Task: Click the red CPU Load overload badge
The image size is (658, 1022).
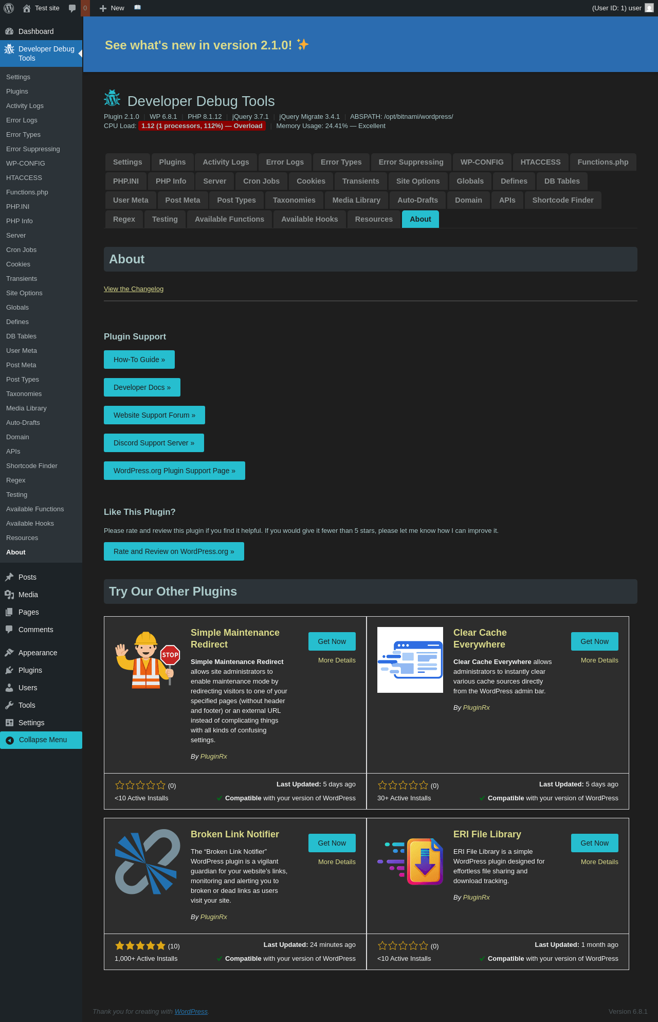Action: click(x=202, y=126)
